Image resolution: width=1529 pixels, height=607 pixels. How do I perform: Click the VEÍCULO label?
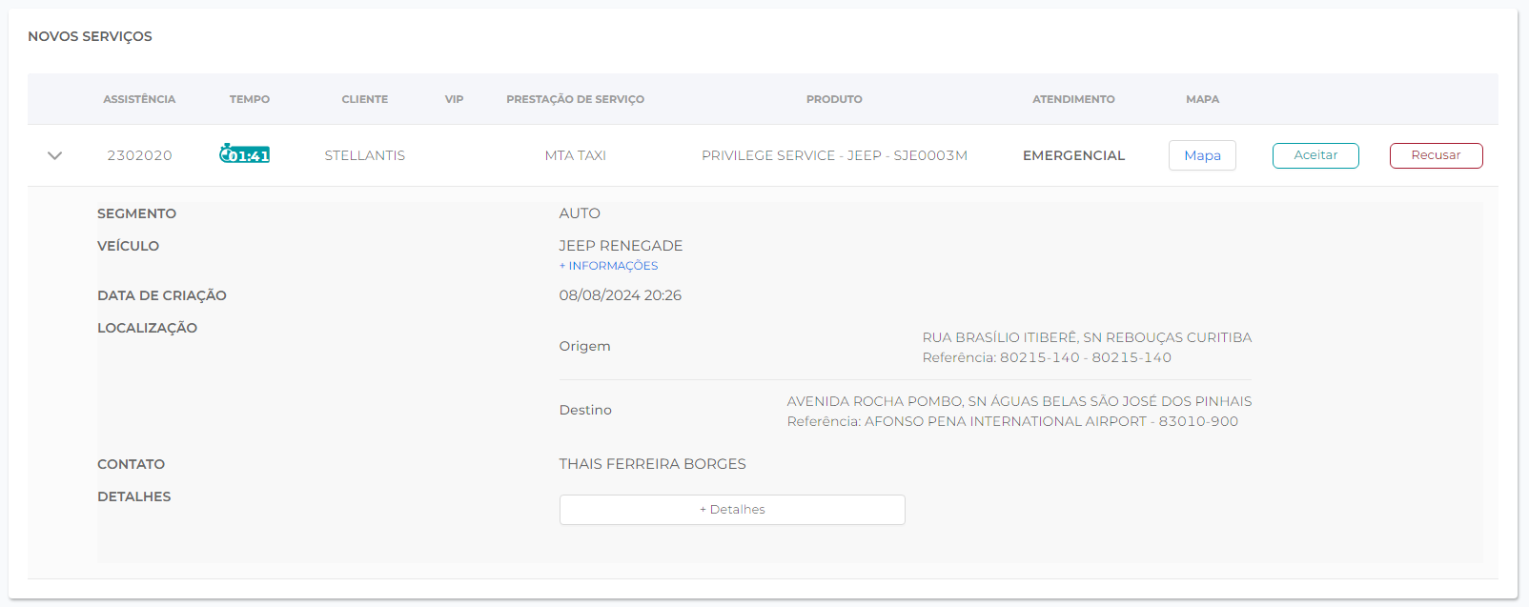click(x=128, y=246)
